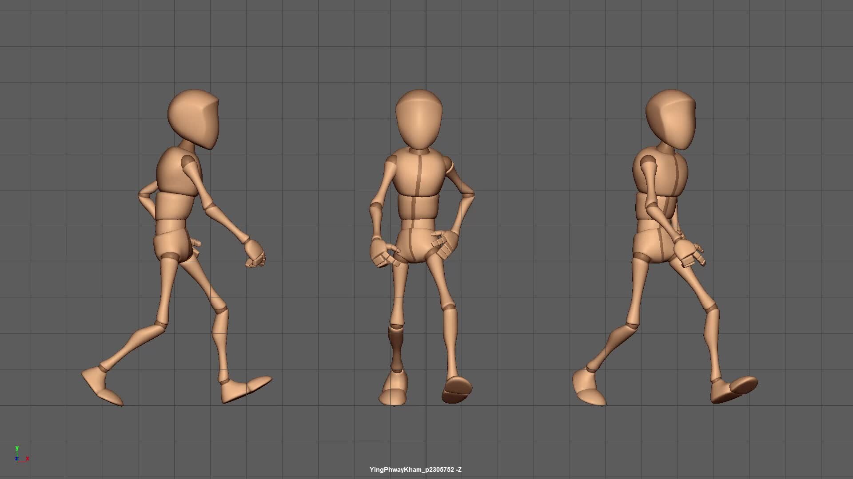Click the green Y axis label in the gizmo
853x479 pixels.
pyautogui.click(x=17, y=448)
